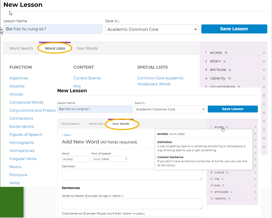The image size is (272, 218).
Task: Open the Part of Speech dropdown
Action: 110,159
